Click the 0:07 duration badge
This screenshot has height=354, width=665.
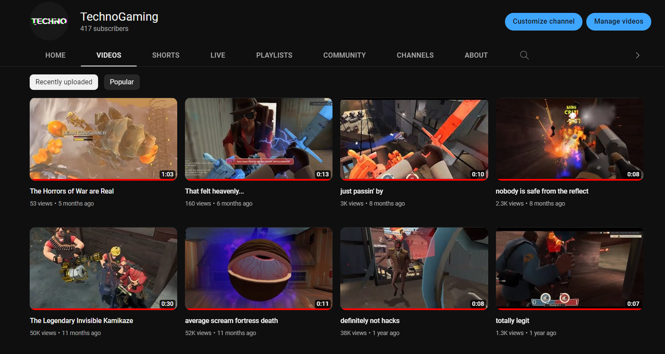[x=633, y=304]
